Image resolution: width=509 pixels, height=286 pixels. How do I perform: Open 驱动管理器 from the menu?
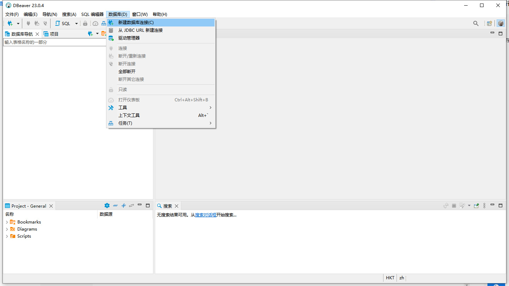pos(161,38)
